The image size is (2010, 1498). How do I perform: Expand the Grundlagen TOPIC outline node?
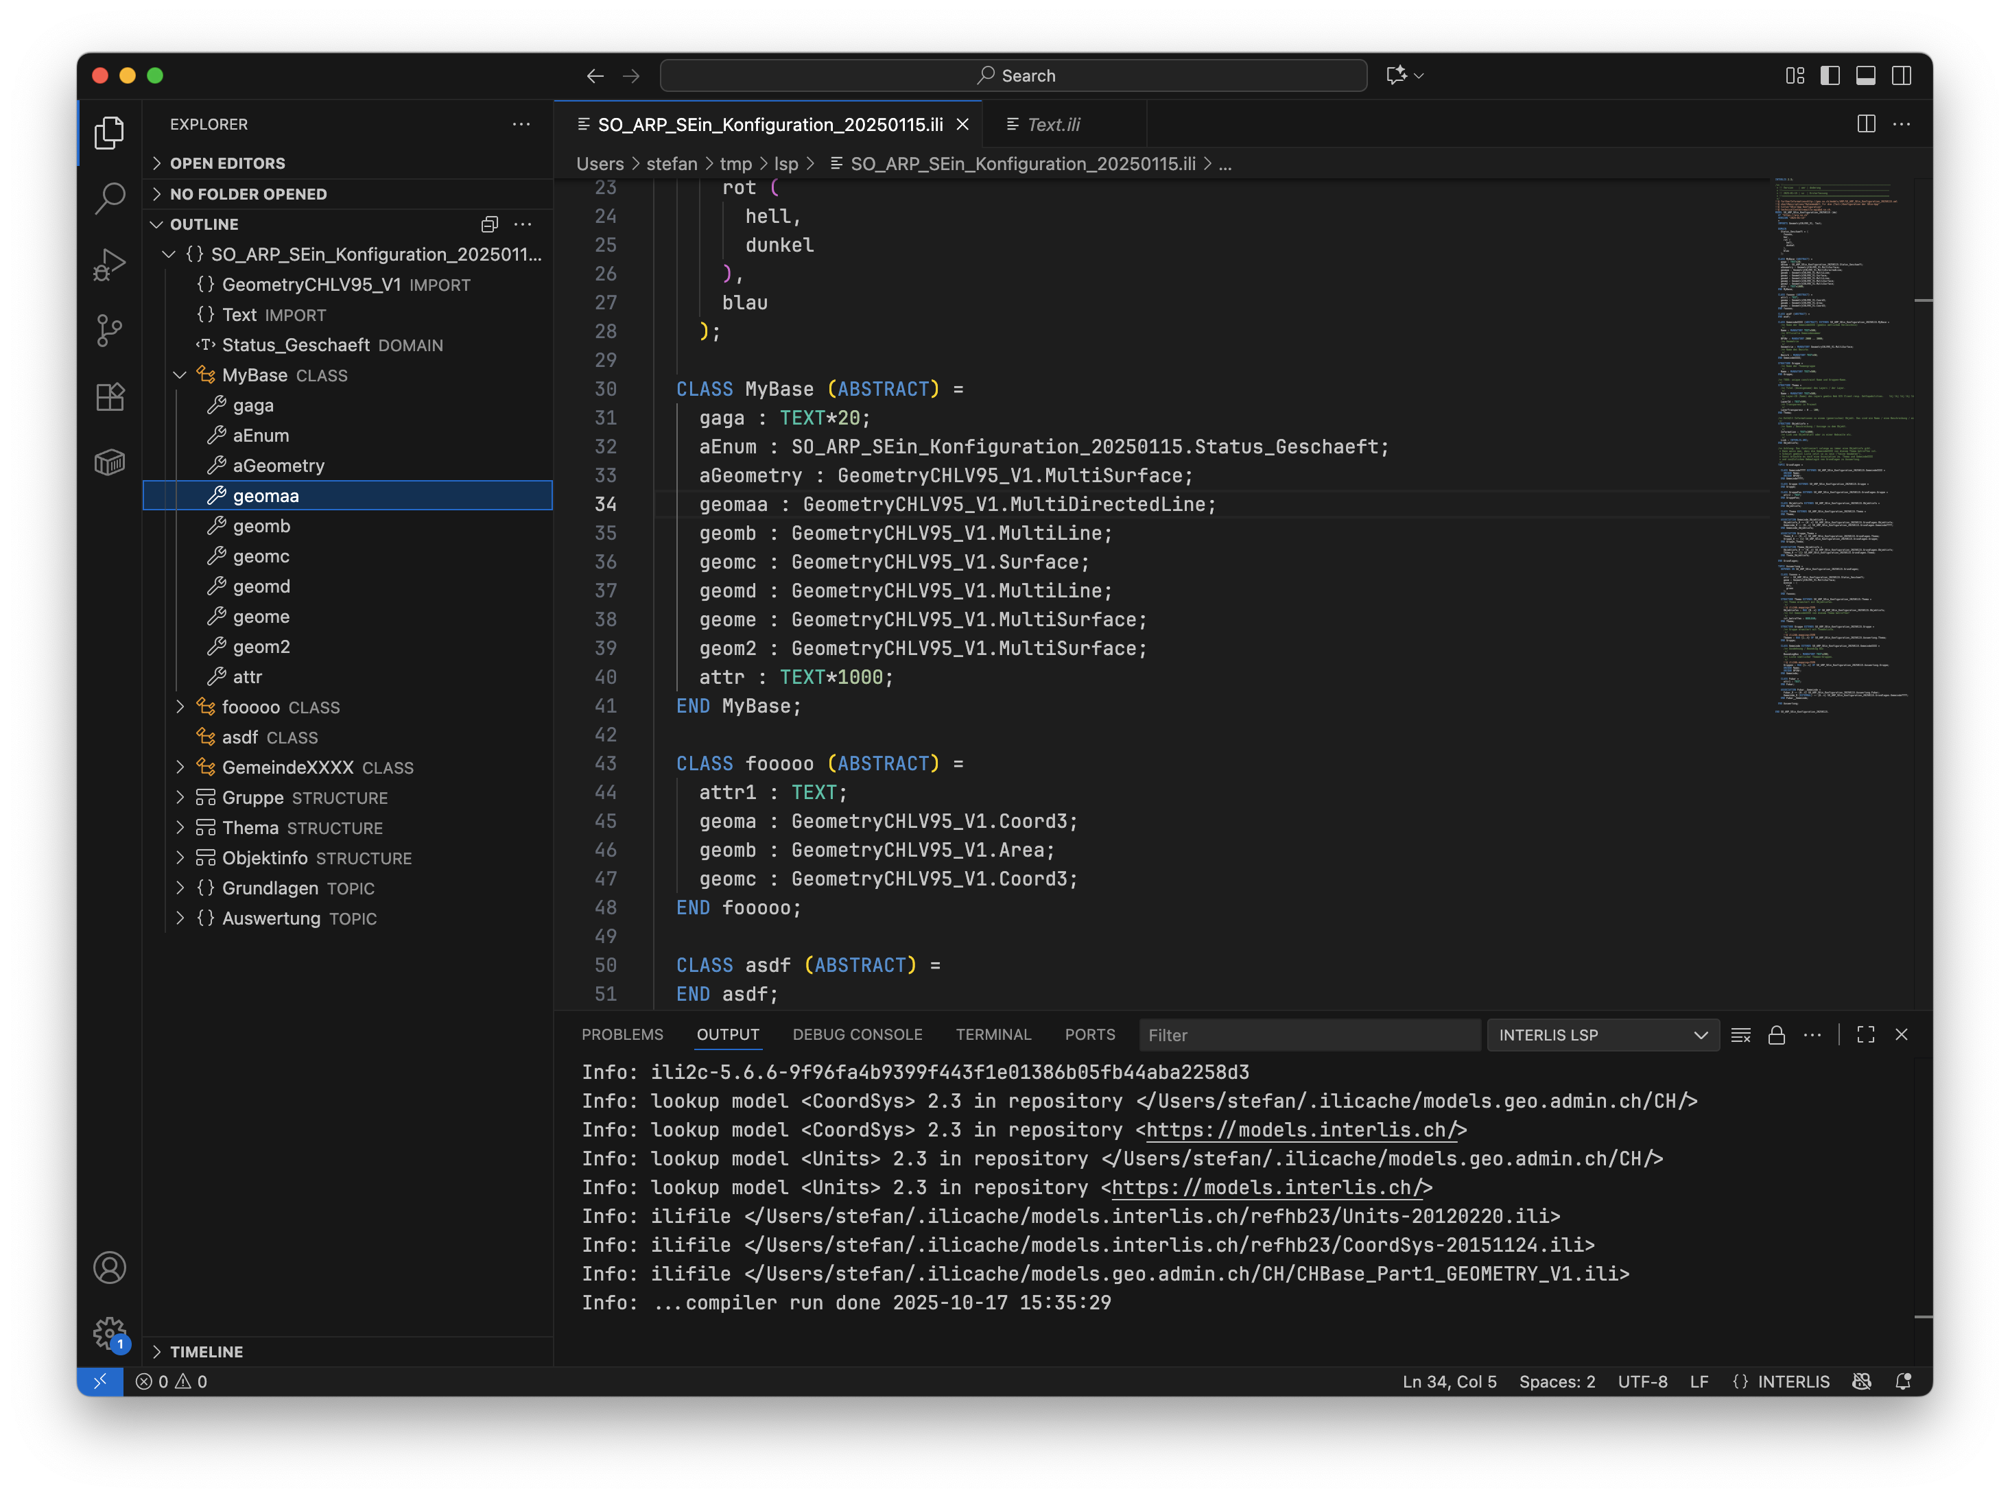tap(180, 888)
